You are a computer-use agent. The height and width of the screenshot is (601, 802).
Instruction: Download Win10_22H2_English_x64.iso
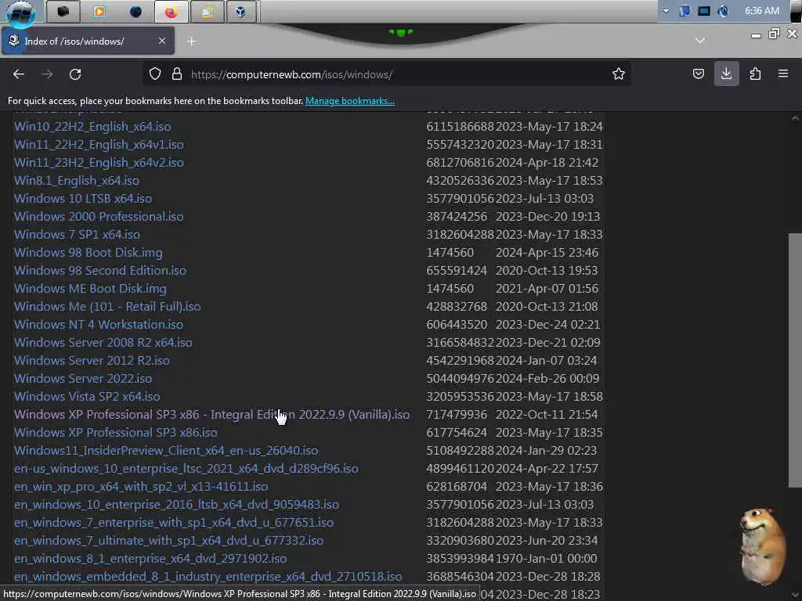92,126
